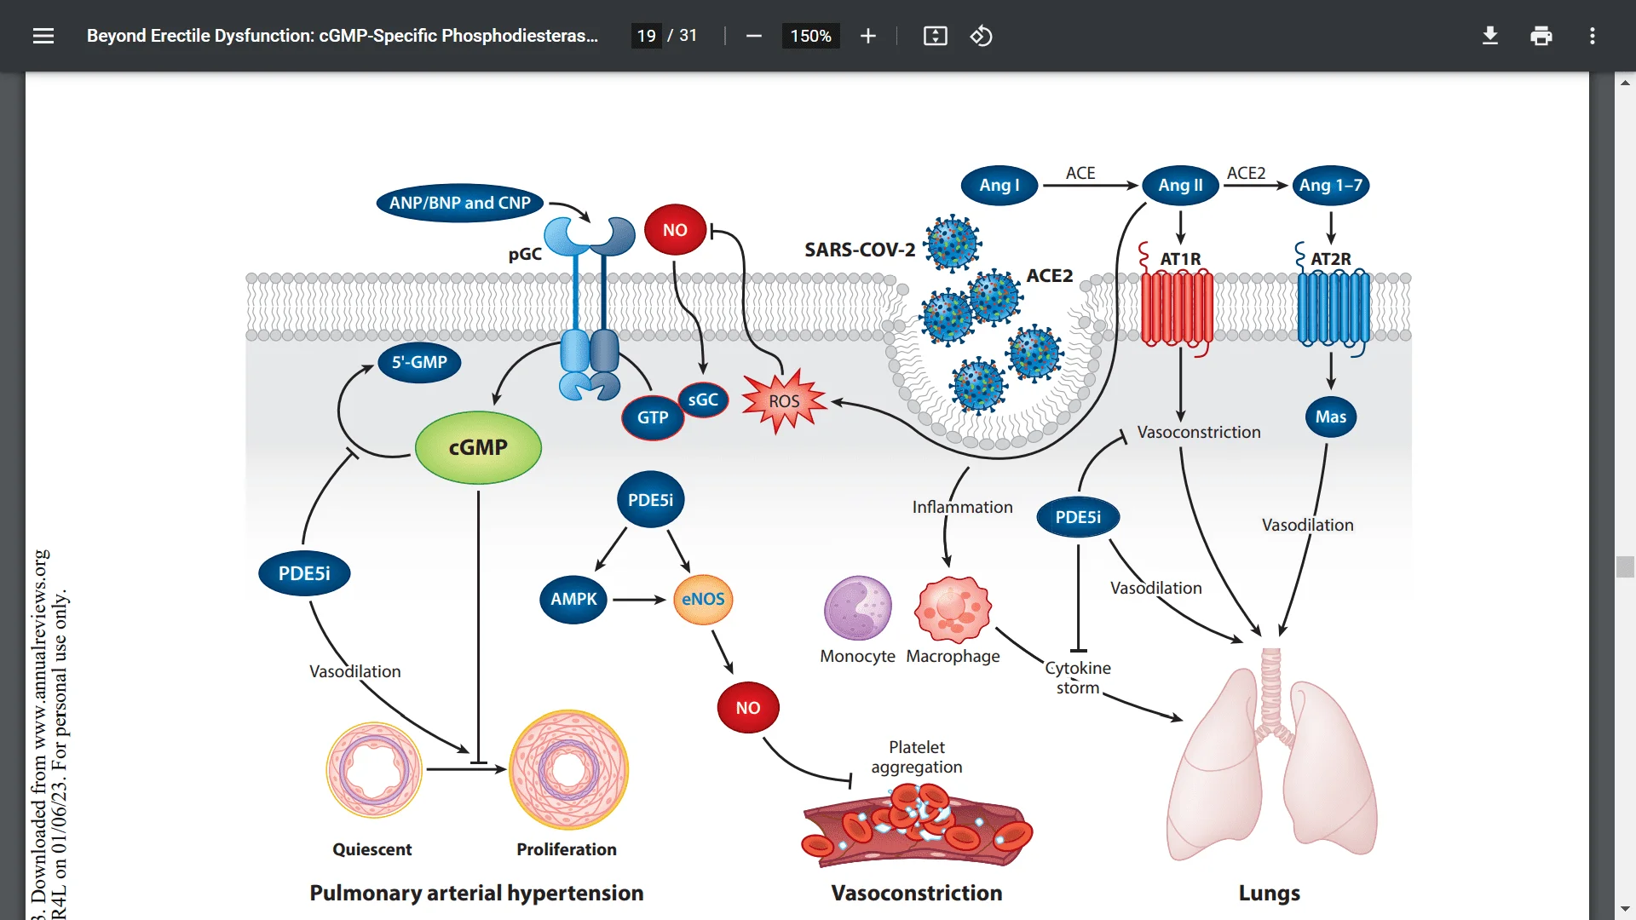Open the more actions menu

point(1592,36)
